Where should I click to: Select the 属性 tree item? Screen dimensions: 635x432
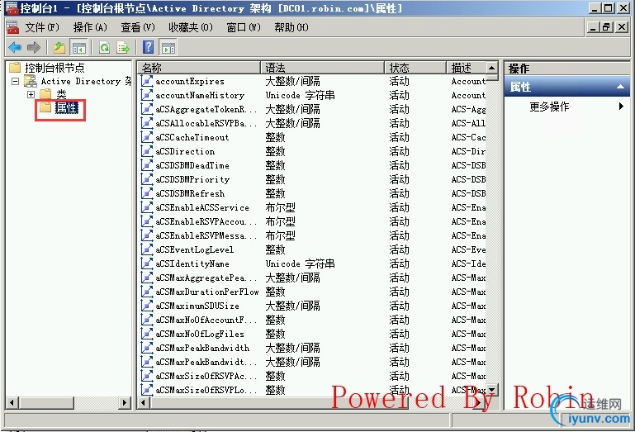[x=66, y=107]
